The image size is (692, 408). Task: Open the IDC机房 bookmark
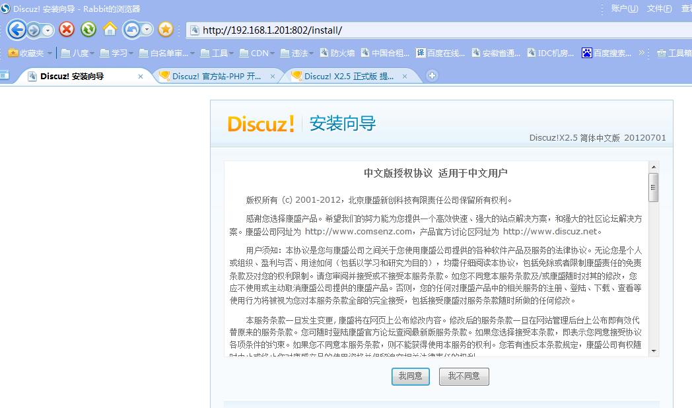coord(551,53)
